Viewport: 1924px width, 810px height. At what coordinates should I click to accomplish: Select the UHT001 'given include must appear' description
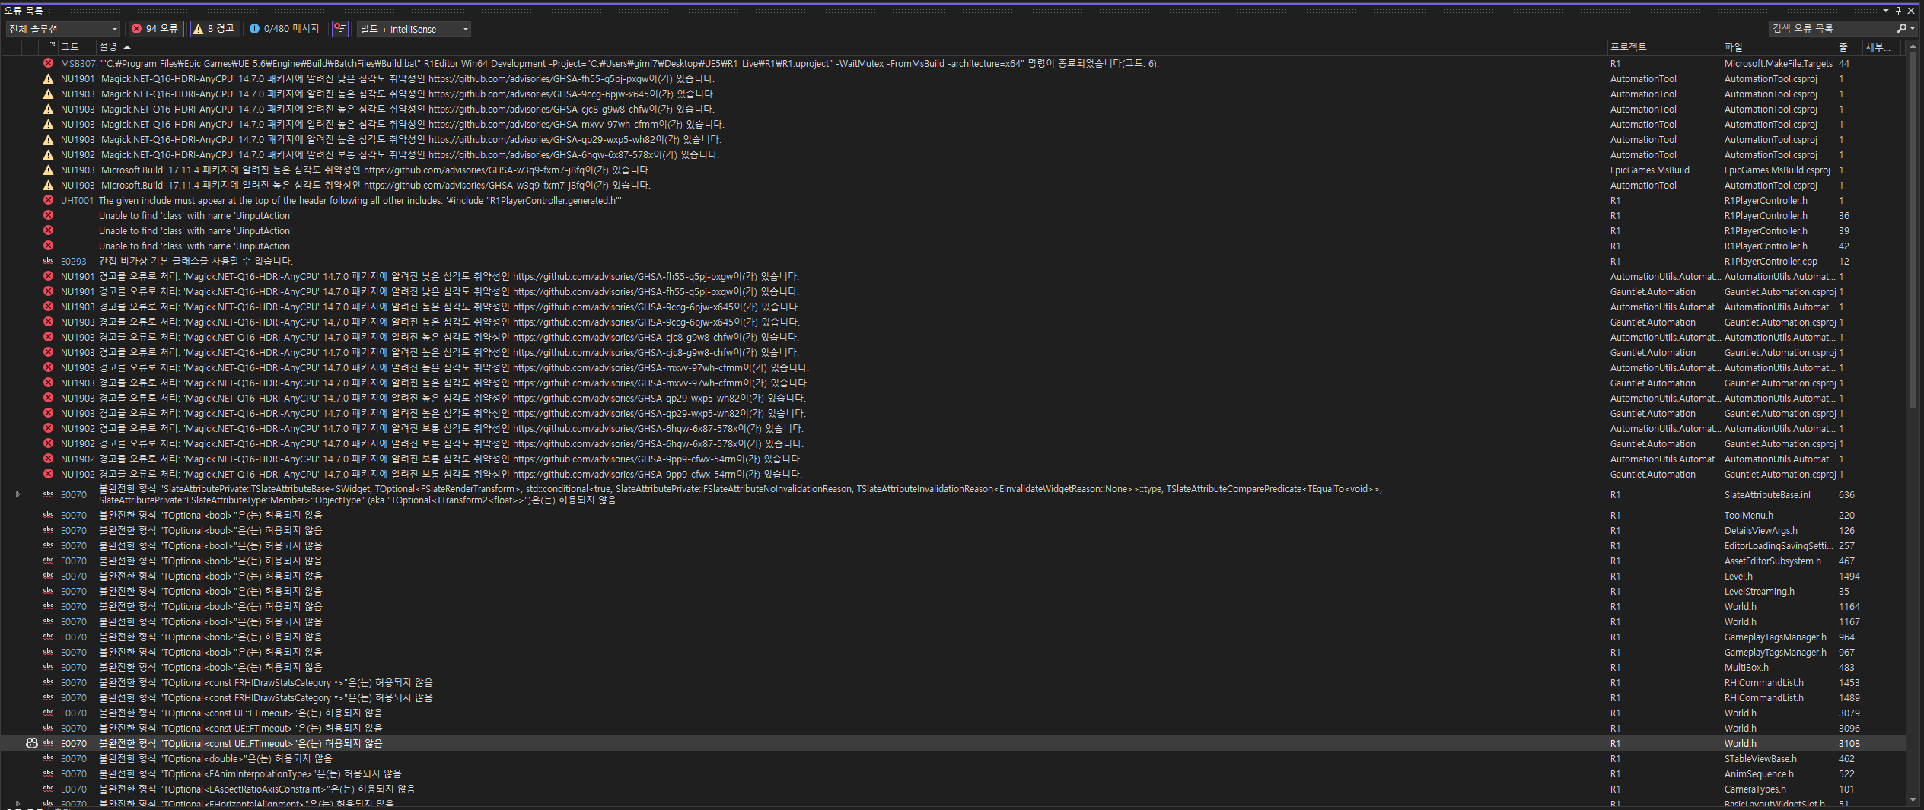pyautogui.click(x=360, y=201)
